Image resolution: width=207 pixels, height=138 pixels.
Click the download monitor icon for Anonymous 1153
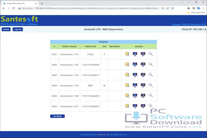pyautogui.click(x=135, y=75)
